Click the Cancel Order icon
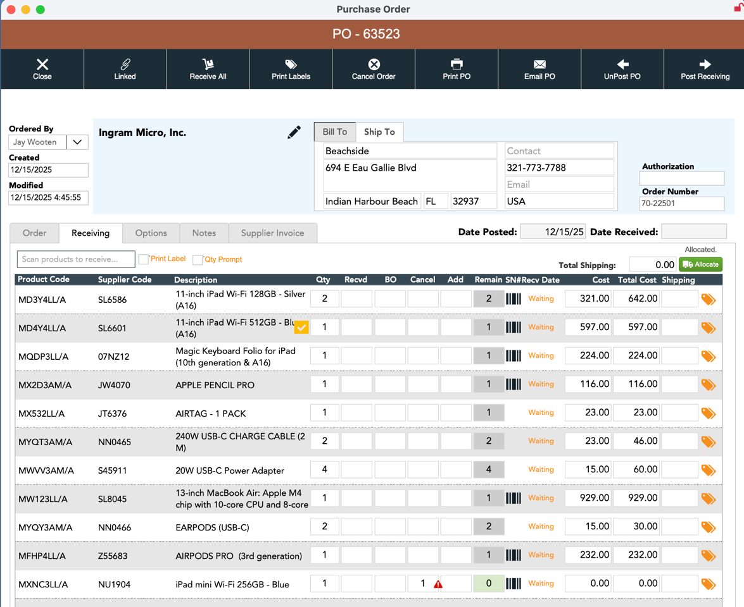Image resolution: width=744 pixels, height=607 pixels. click(x=374, y=64)
